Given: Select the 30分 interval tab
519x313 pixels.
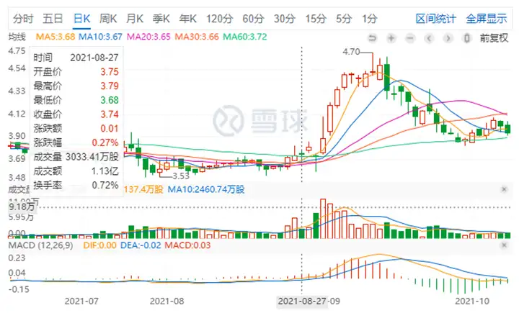Looking at the screenshot, I should pos(285,19).
